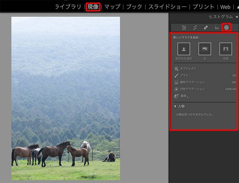Click the ブラシ label

pyautogui.click(x=184, y=75)
